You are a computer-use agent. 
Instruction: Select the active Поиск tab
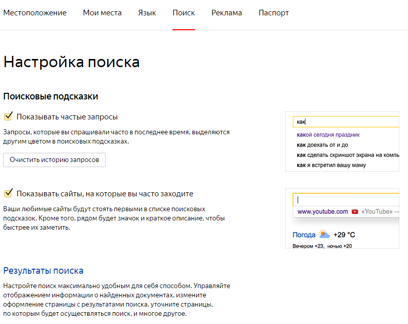click(x=184, y=13)
